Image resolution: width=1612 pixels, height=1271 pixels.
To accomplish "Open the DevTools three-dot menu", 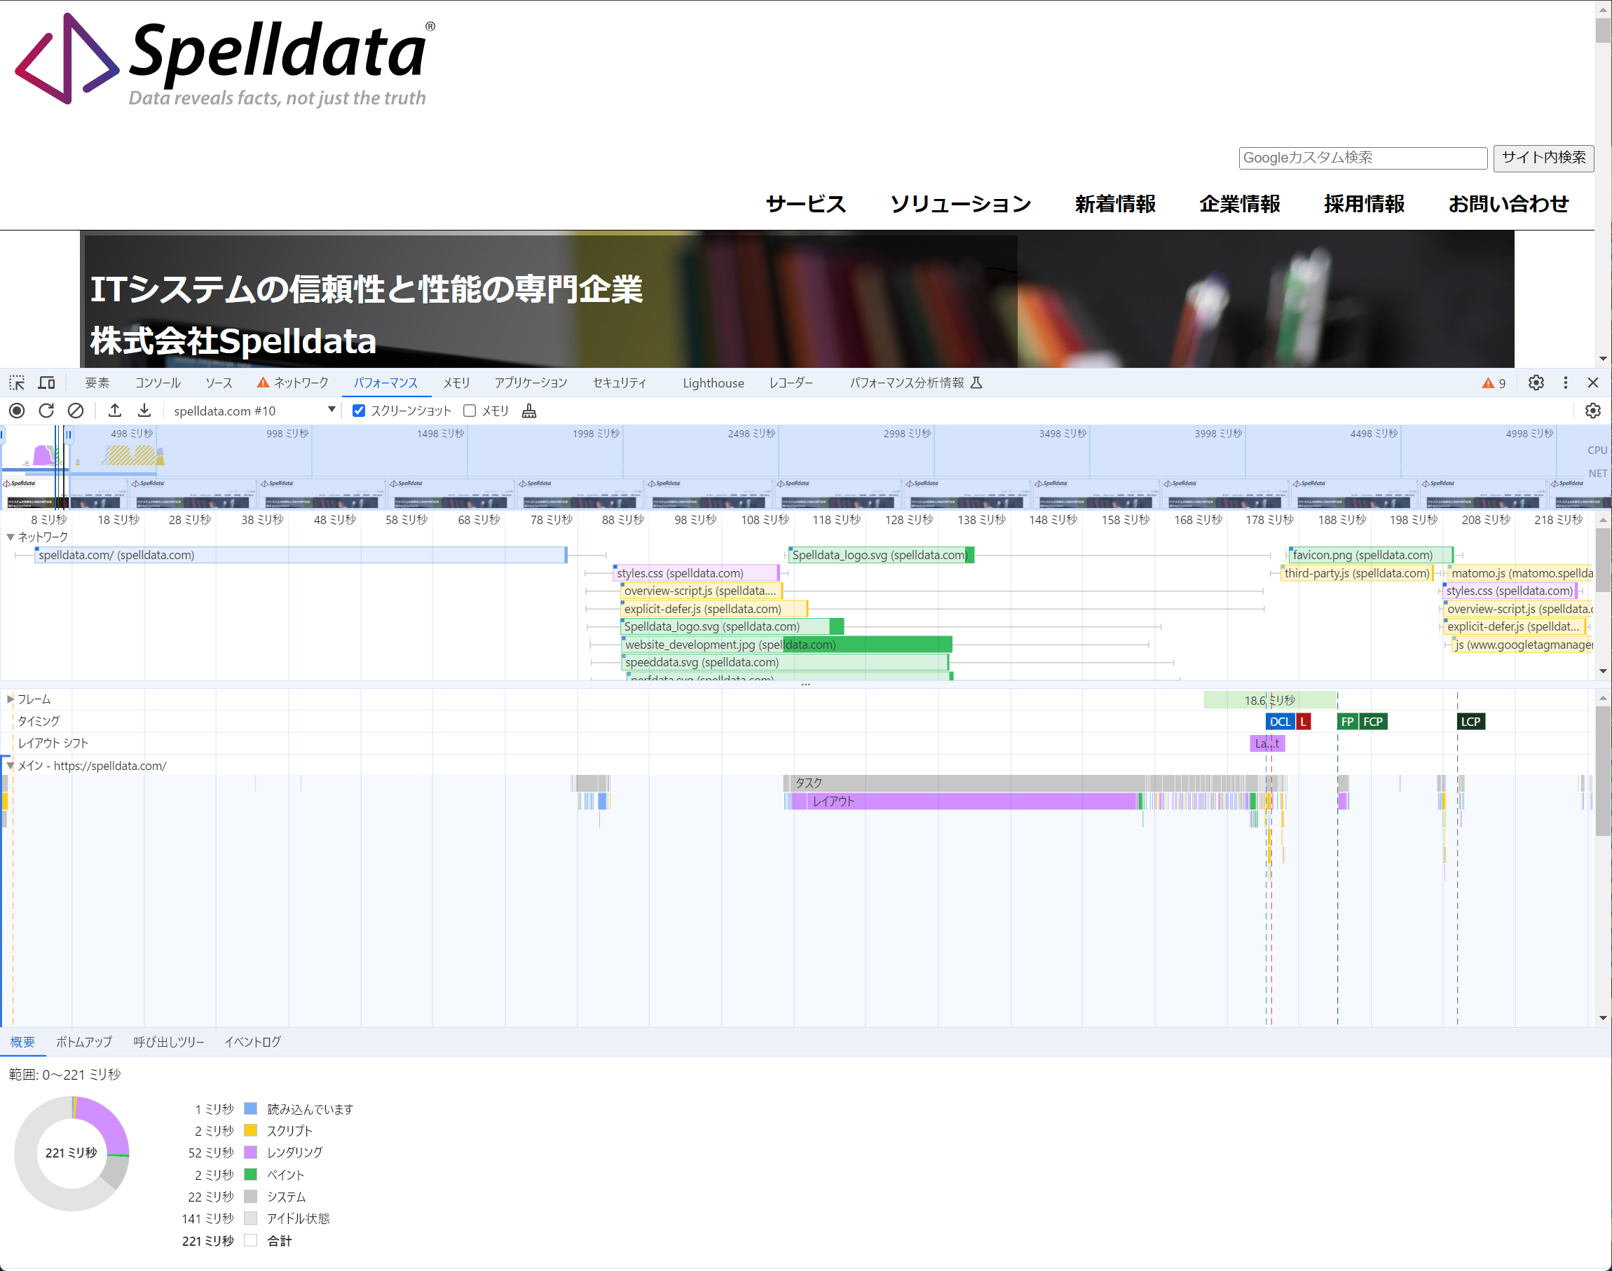I will [x=1565, y=383].
